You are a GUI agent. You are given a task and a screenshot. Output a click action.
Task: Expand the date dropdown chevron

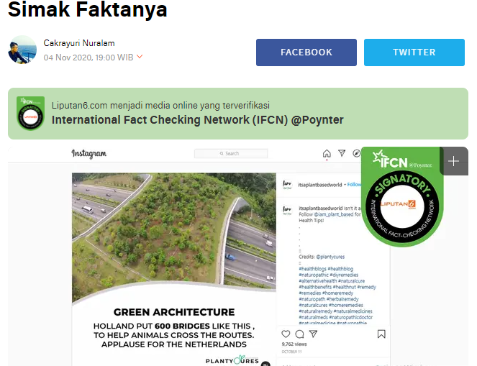[x=140, y=57]
